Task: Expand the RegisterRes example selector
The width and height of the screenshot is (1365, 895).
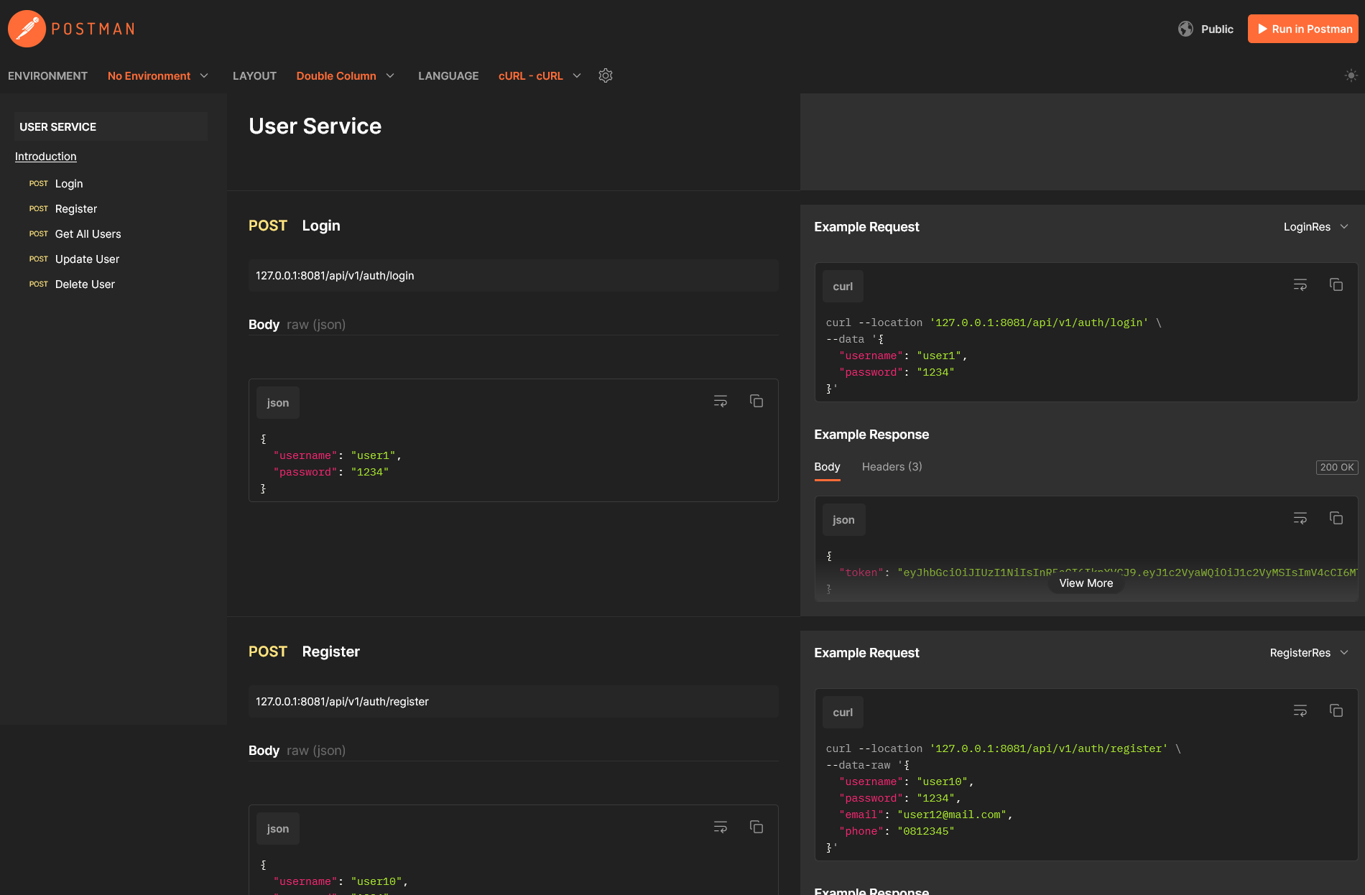Action: (1309, 653)
